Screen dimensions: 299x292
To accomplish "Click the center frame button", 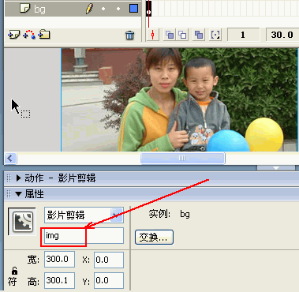I will point(153,35).
